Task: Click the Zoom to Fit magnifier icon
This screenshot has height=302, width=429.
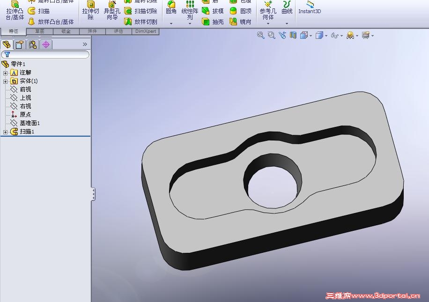Action: tap(261, 35)
